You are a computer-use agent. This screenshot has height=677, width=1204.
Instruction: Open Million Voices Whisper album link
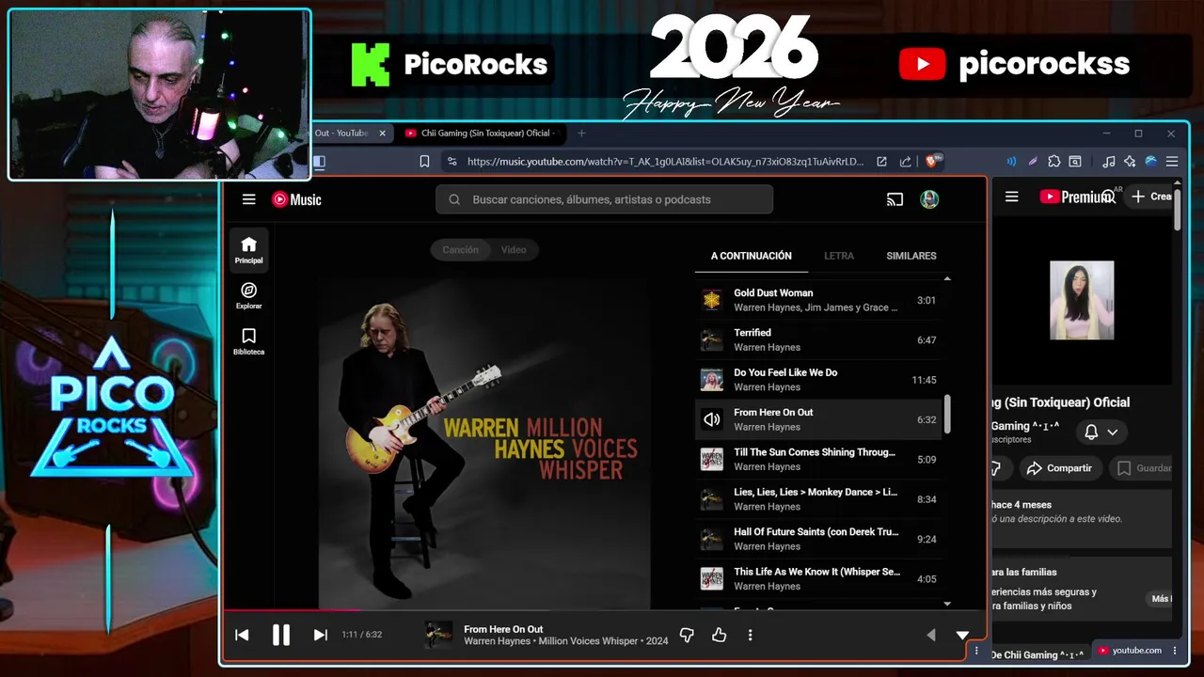588,641
